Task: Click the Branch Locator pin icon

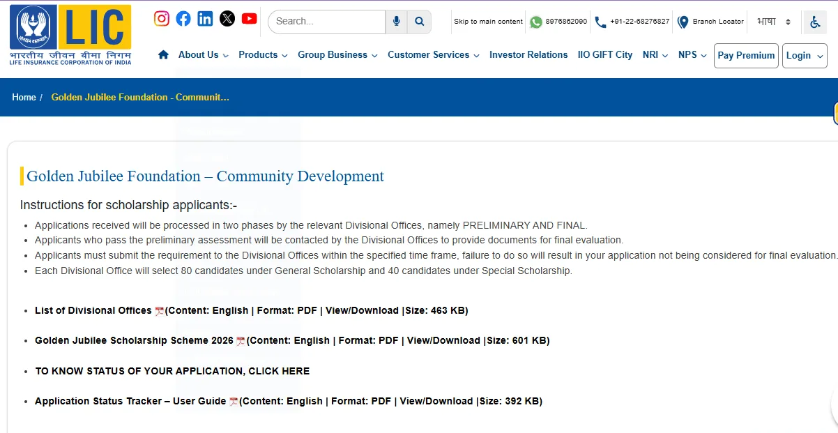Action: pyautogui.click(x=683, y=22)
